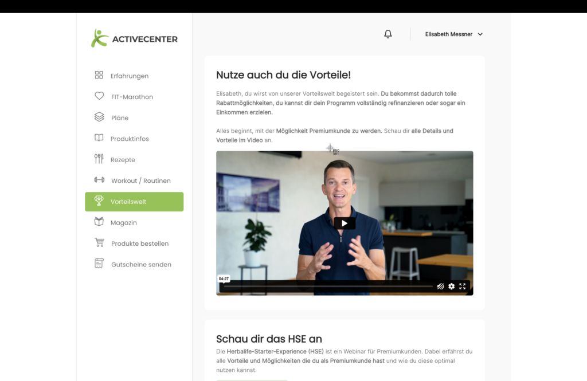Open the Magazin section
This screenshot has height=381, width=587.
123,222
